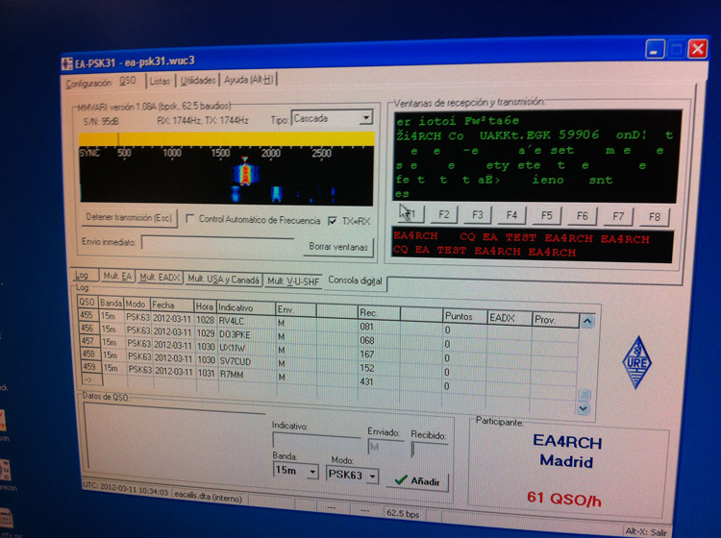Click the Fecha column header
This screenshot has width=721, height=538.
coord(172,306)
